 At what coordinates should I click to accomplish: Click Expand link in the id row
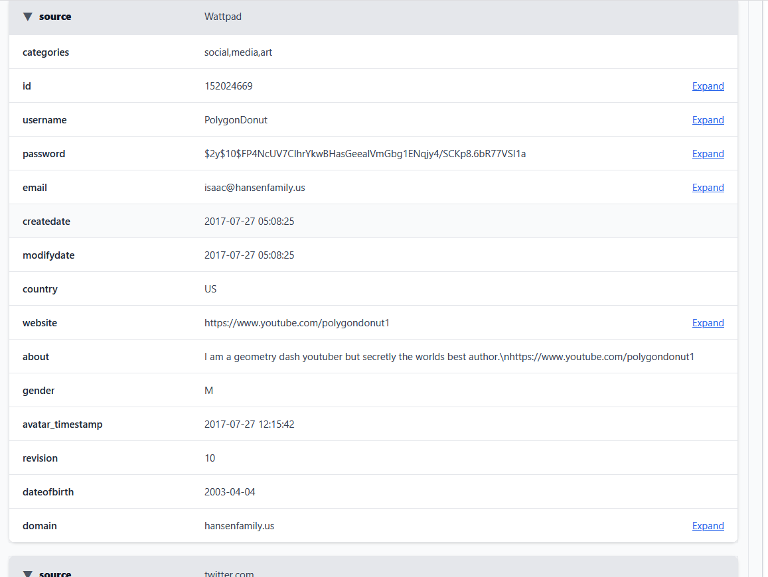(708, 86)
